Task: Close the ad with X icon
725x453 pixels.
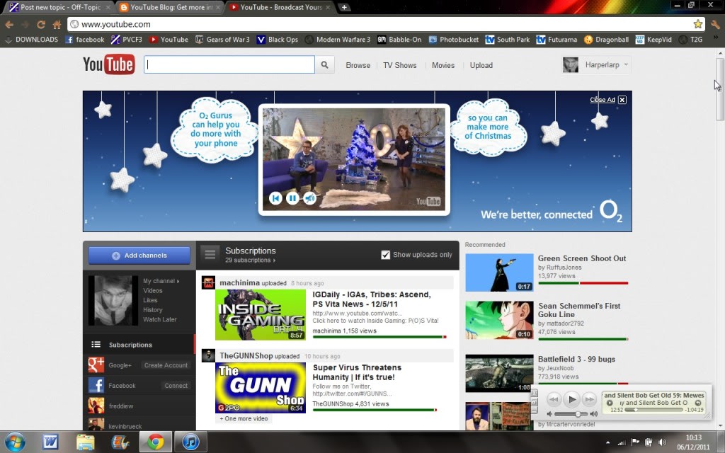Action: coord(622,100)
